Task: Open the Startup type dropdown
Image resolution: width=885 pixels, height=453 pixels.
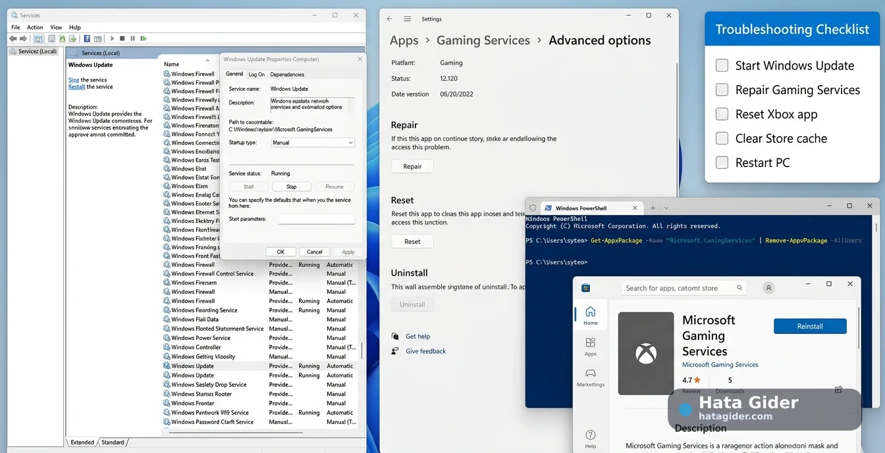Action: (313, 143)
